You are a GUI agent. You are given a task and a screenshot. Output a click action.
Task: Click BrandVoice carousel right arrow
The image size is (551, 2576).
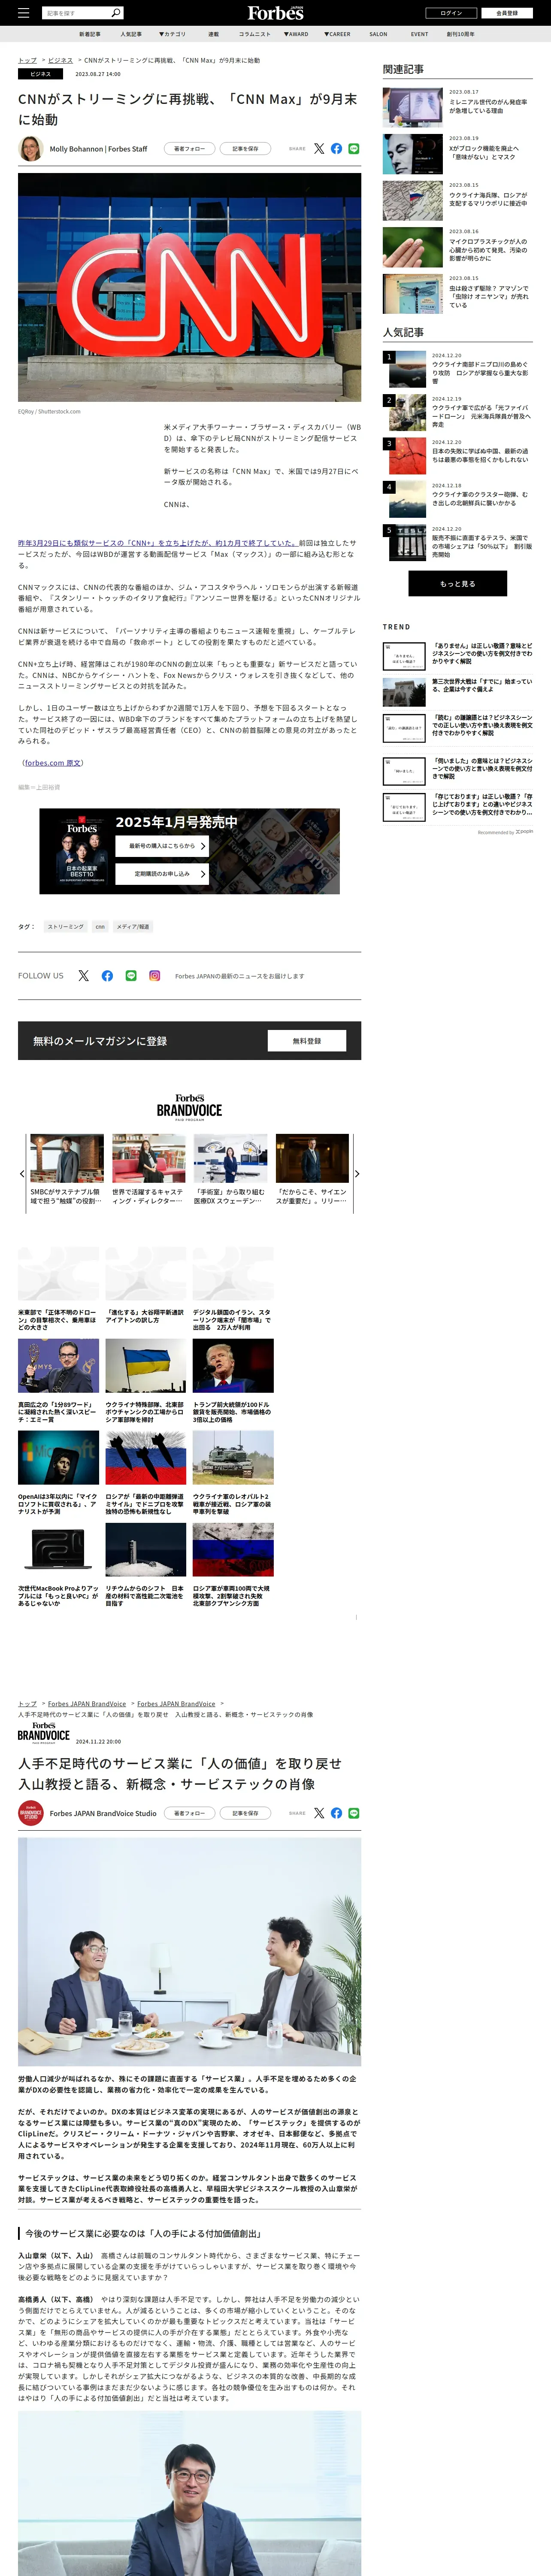357,1174
